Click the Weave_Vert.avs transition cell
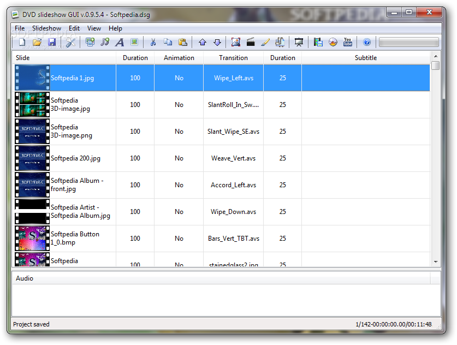 (234, 158)
